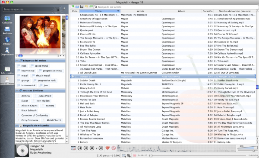Click the playing 'Hangar 18' row indicator
The height and width of the screenshot is (158, 259).
[x=73, y=77]
